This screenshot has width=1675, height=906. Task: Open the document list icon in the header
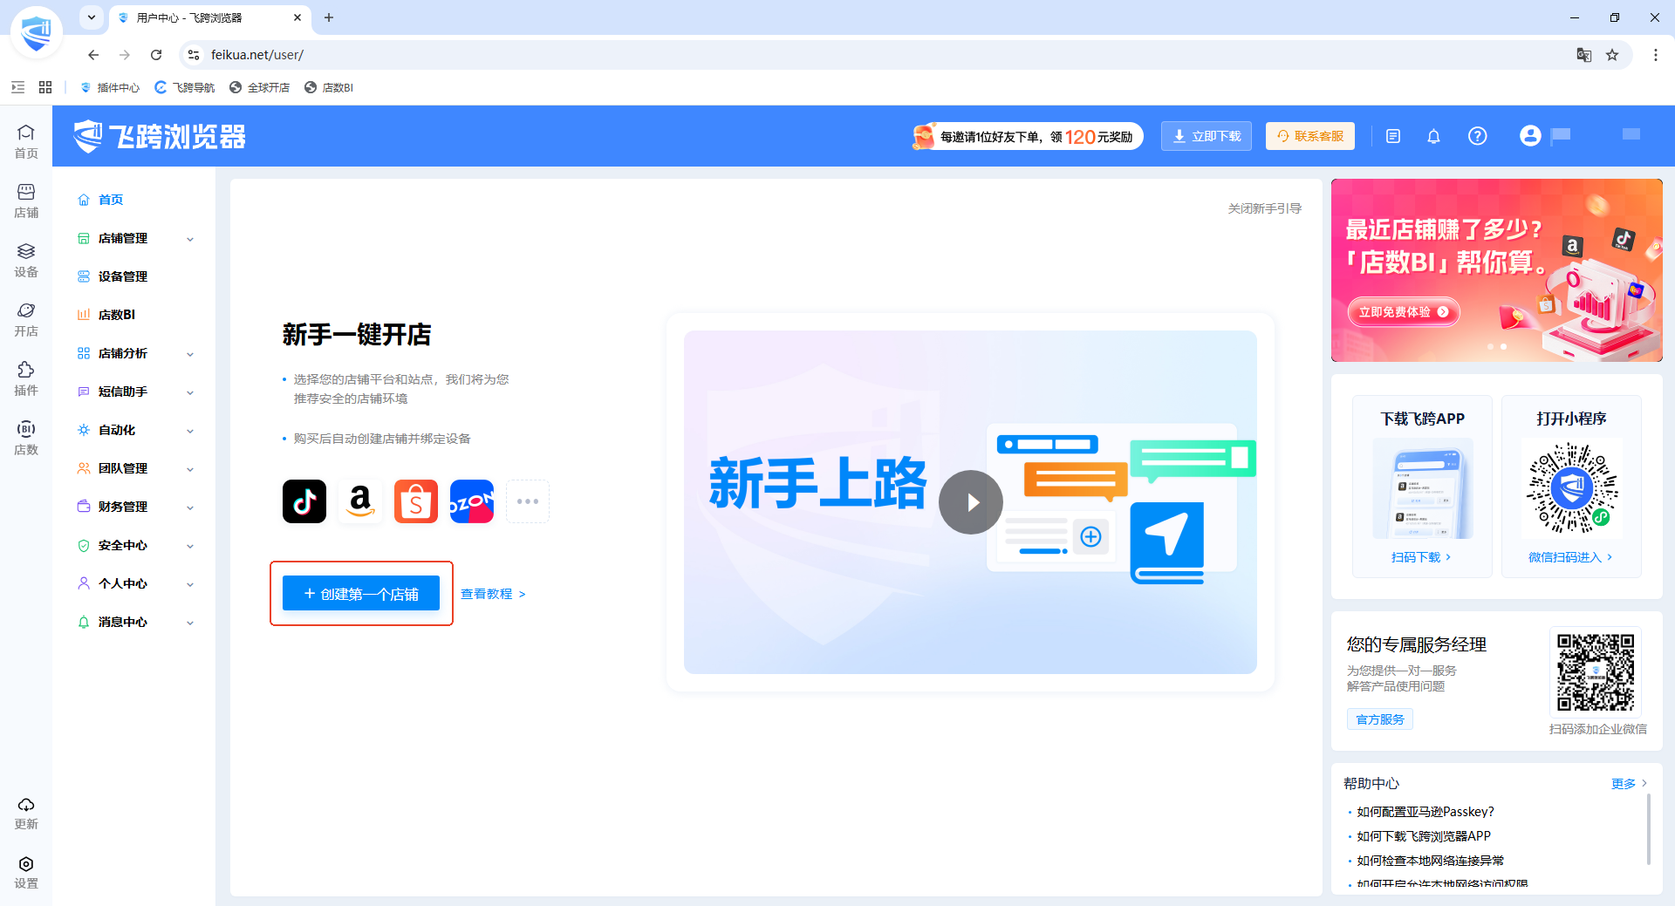click(x=1393, y=136)
